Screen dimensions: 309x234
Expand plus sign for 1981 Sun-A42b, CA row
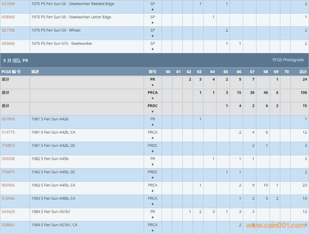pos(153,138)
